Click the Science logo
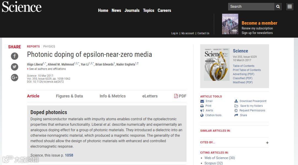 coord(22,7)
